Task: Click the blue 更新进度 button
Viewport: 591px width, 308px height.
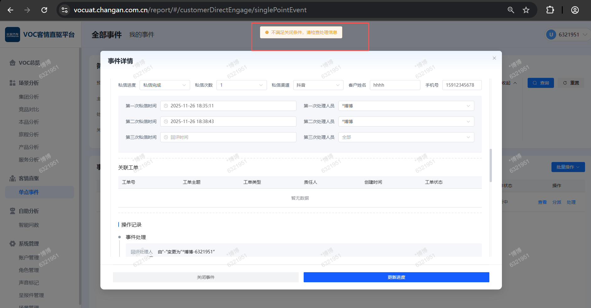Action: tap(396, 277)
